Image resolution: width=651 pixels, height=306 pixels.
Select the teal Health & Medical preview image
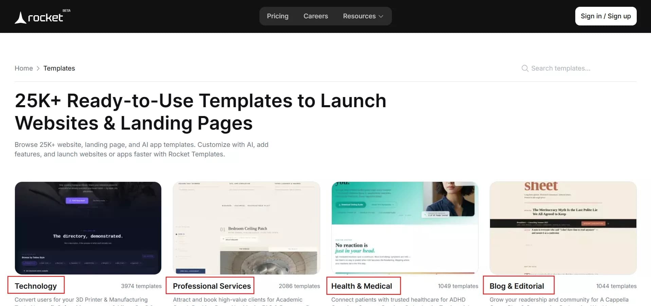point(404,228)
